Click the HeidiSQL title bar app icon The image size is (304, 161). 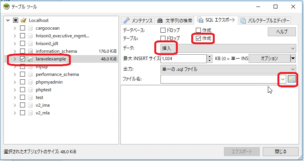(7, 7)
